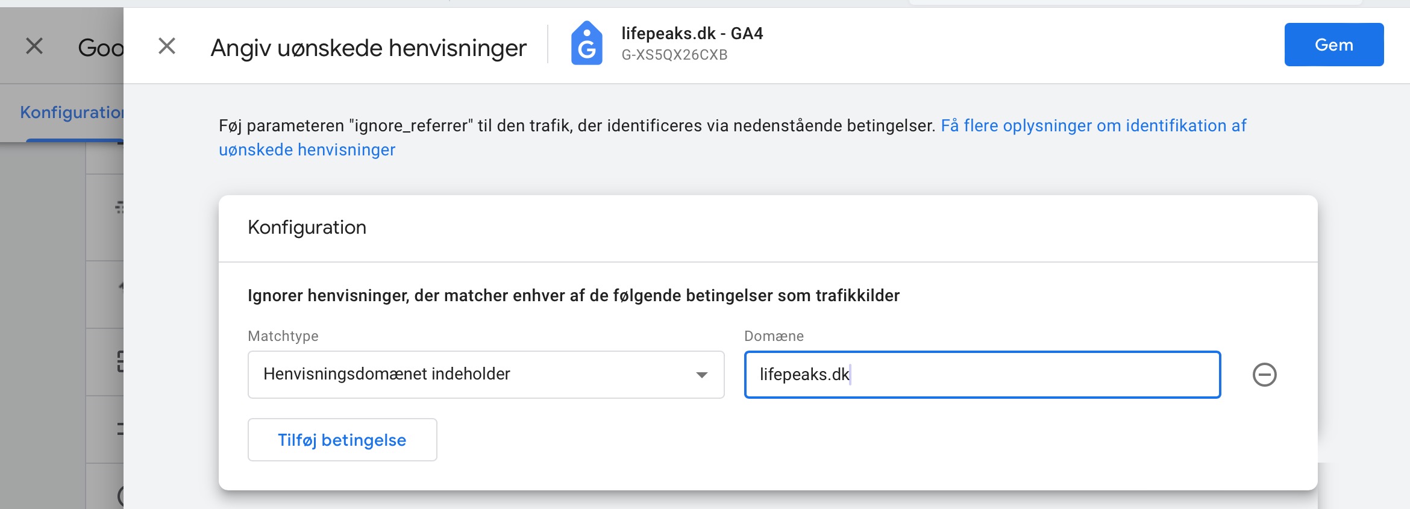Focus the Domæne input field

(982, 375)
